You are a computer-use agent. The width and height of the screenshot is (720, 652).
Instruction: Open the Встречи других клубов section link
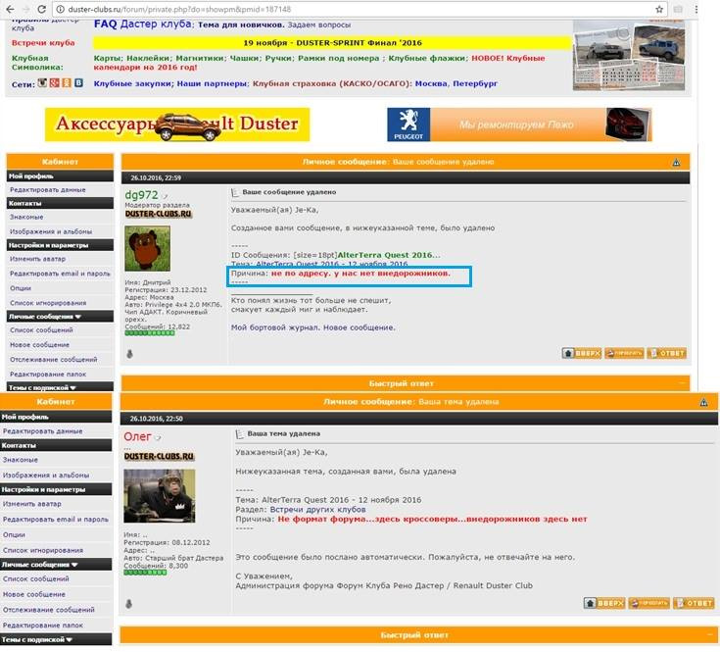317,510
